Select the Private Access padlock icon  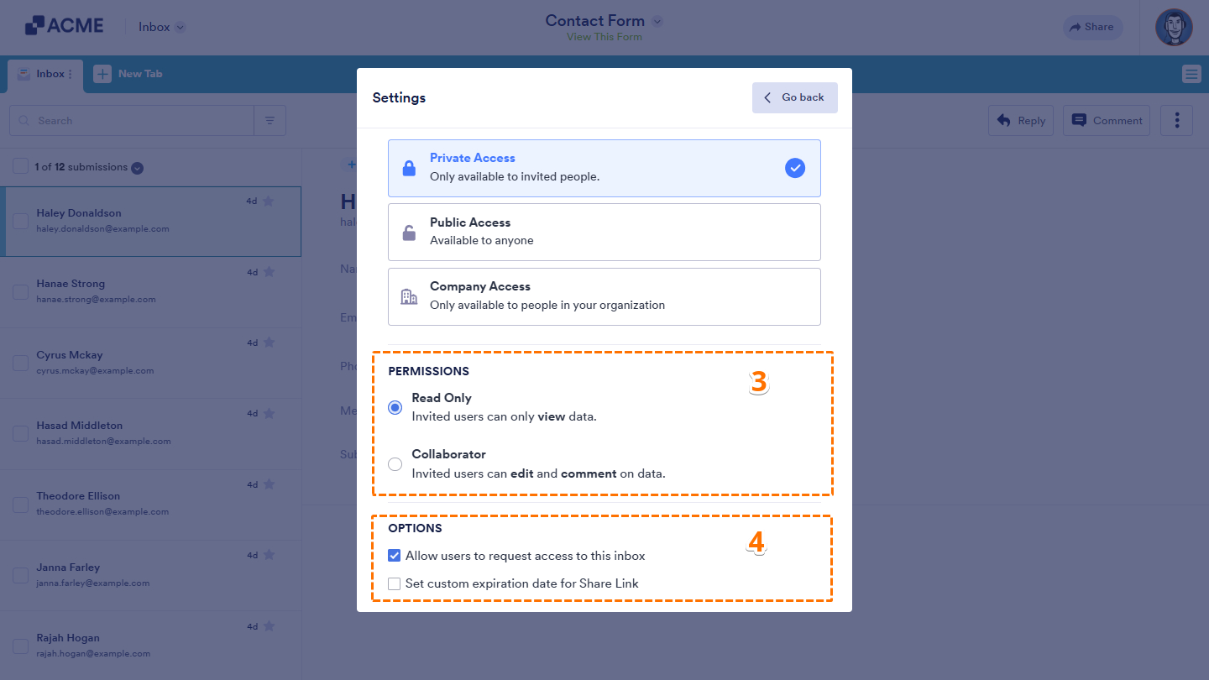coord(409,168)
